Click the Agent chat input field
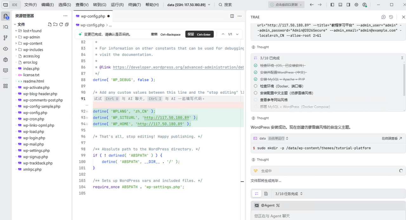The width and height of the screenshot is (406, 220). (328, 216)
